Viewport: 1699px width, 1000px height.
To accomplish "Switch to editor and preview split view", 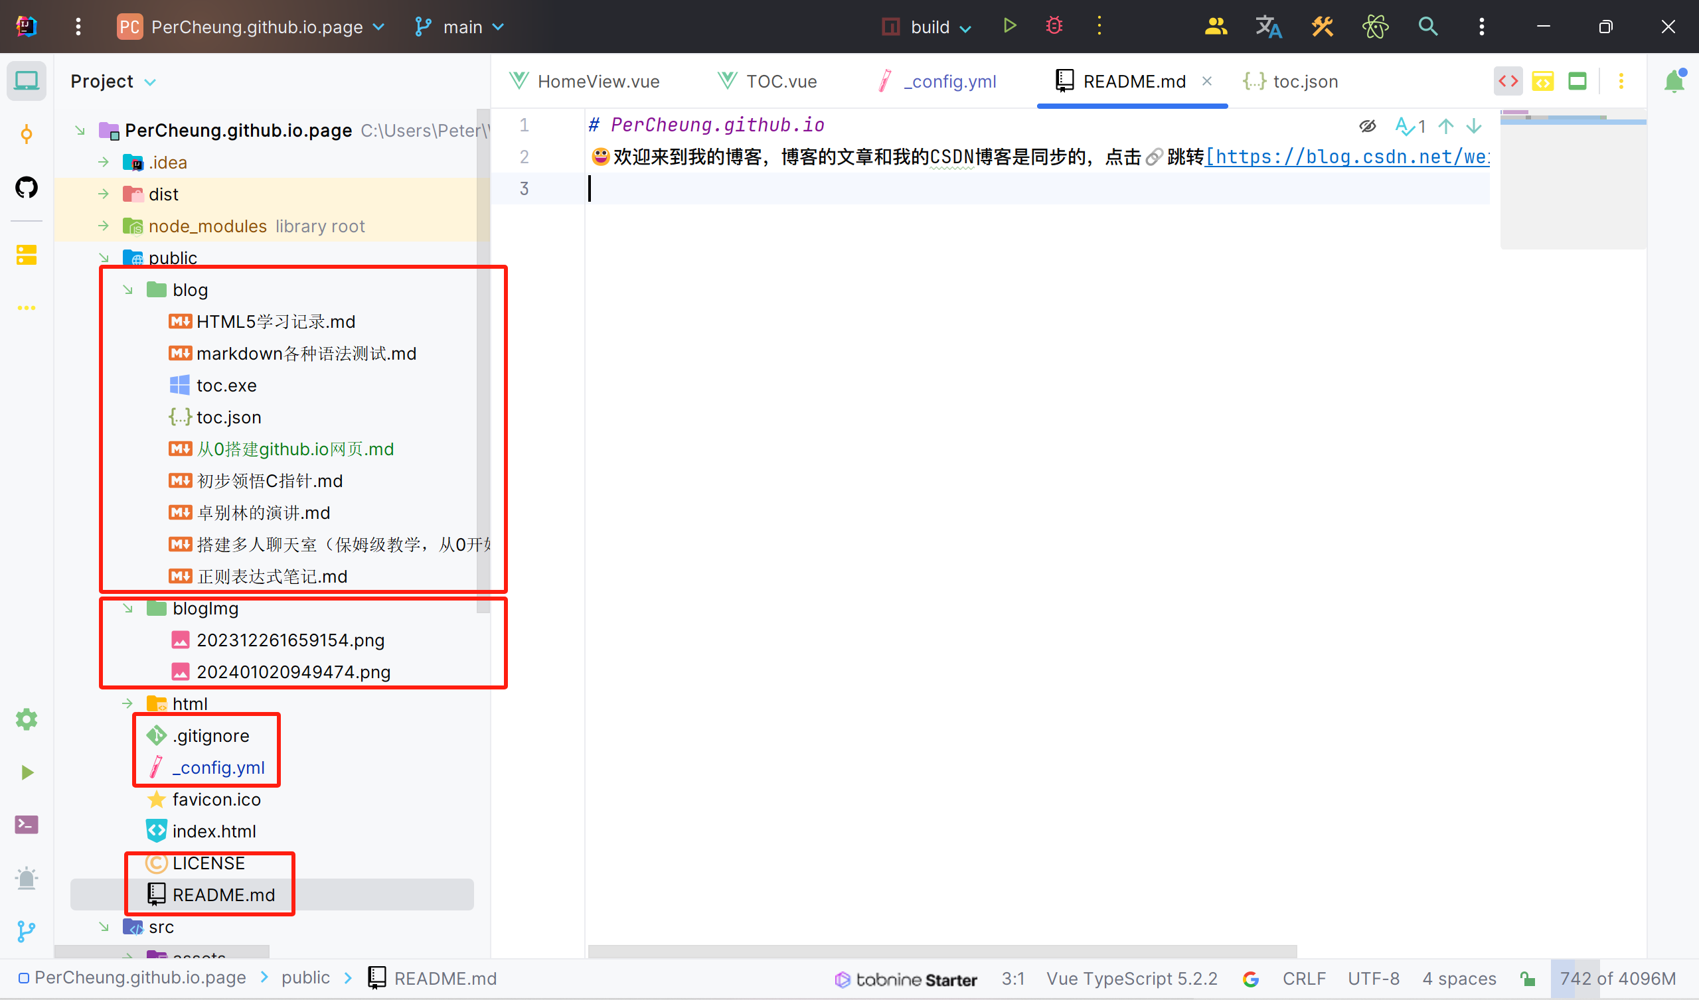I will coord(1542,81).
